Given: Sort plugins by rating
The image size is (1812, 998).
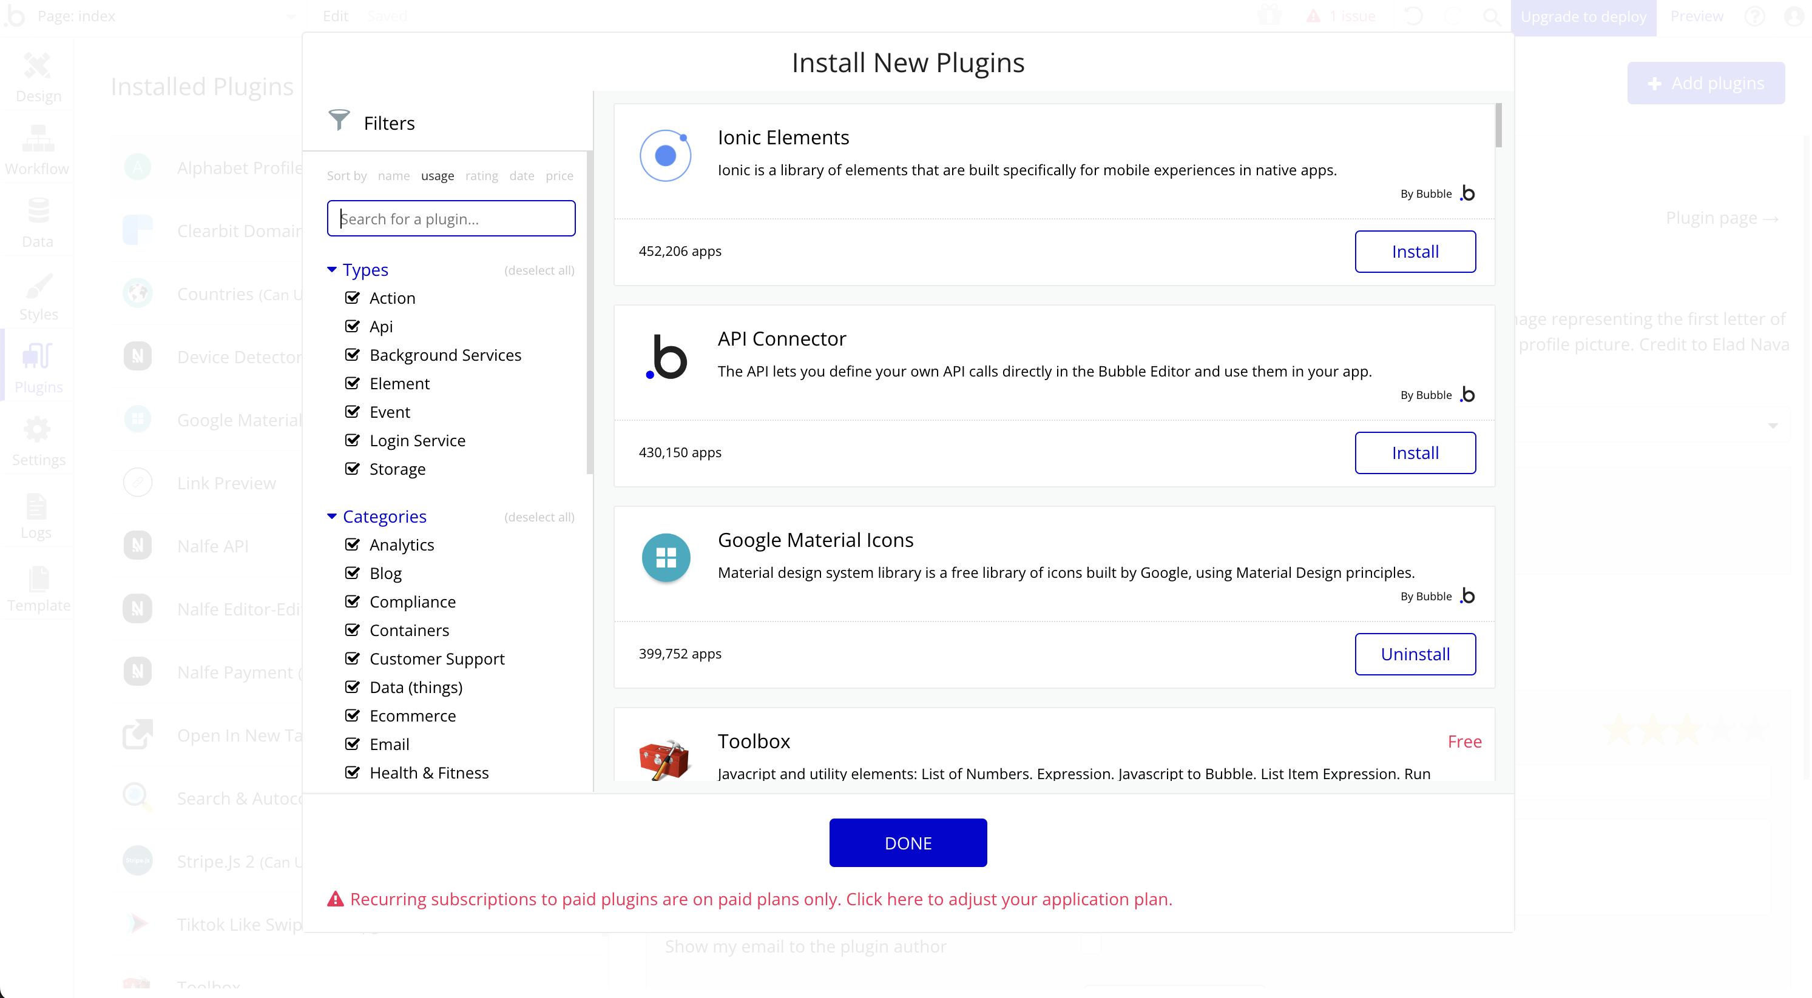Looking at the screenshot, I should pyautogui.click(x=481, y=176).
